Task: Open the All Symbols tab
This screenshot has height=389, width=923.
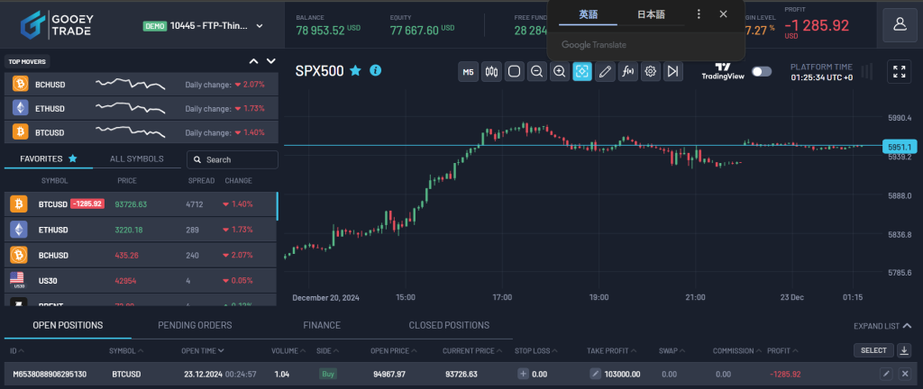Action: coord(137,158)
